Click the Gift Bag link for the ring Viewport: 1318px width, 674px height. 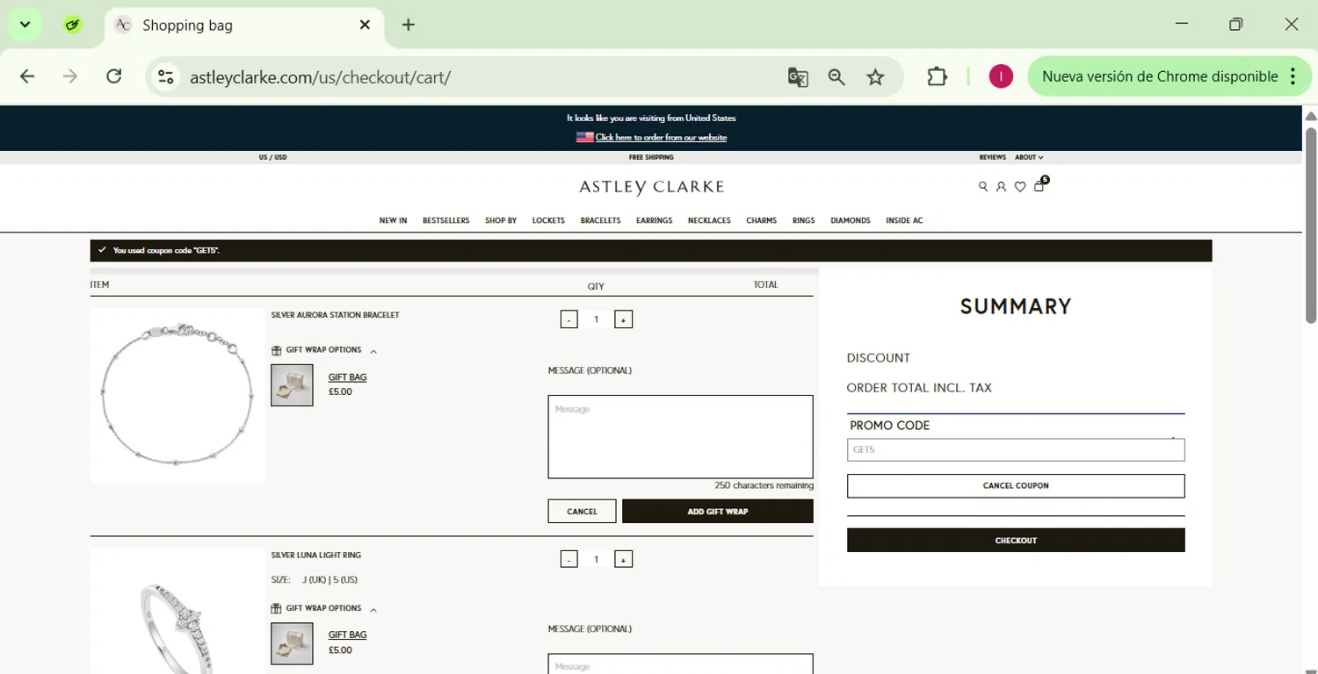click(x=347, y=635)
